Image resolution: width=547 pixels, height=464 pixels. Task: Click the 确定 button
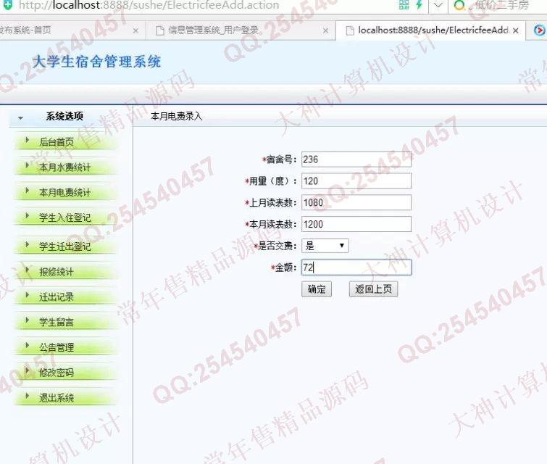pos(317,289)
